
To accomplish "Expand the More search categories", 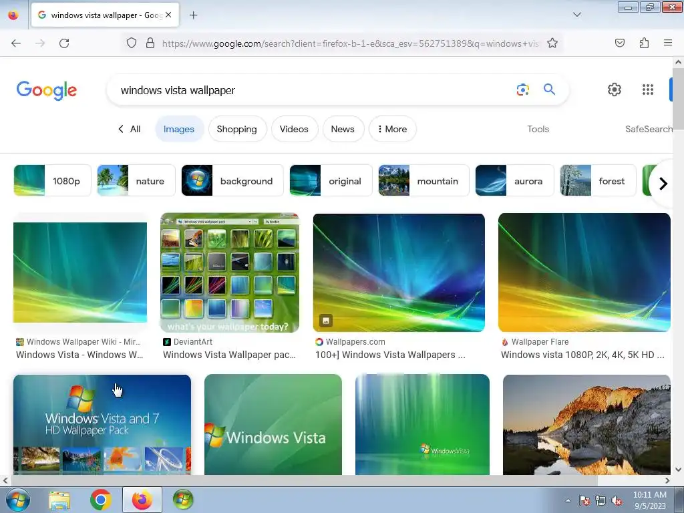I will tap(392, 129).
